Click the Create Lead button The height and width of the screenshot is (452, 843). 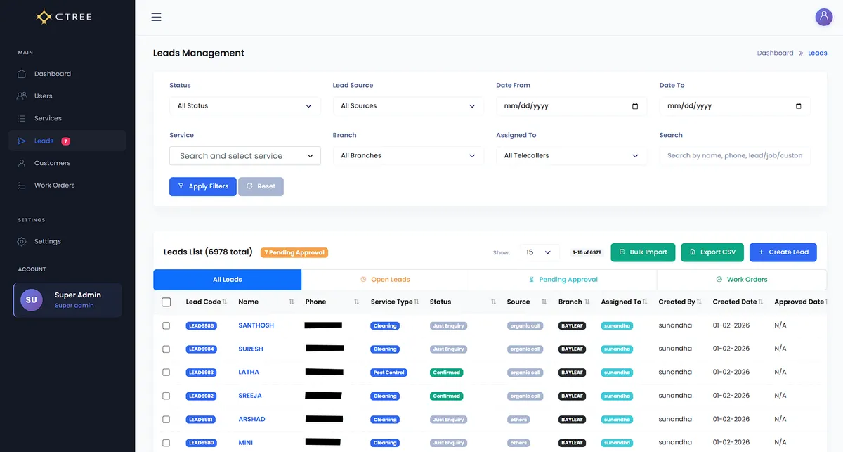click(x=783, y=252)
